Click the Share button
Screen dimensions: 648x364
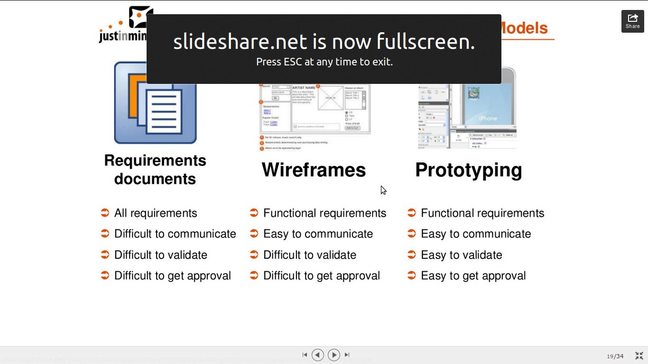pos(632,21)
